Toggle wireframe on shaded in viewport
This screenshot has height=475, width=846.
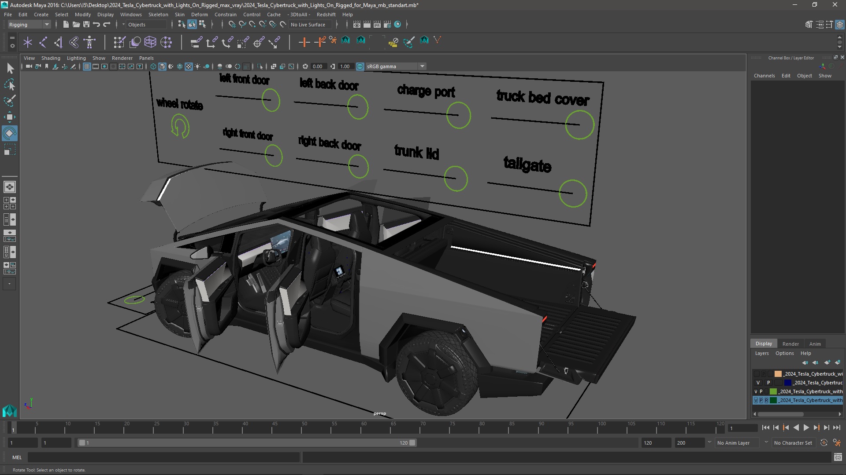[180, 66]
